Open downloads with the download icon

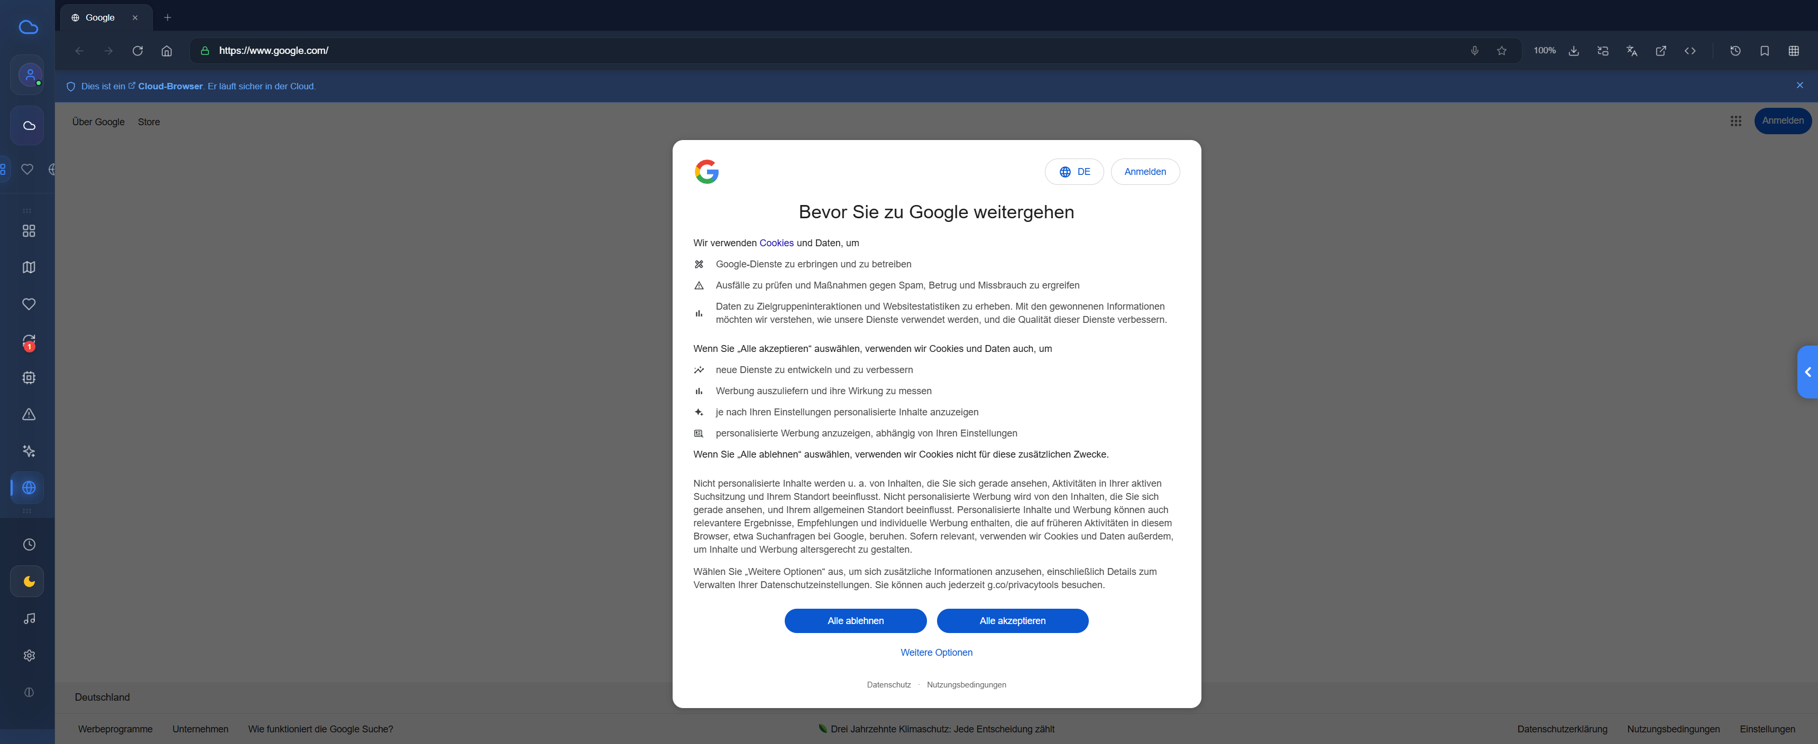(x=1574, y=51)
